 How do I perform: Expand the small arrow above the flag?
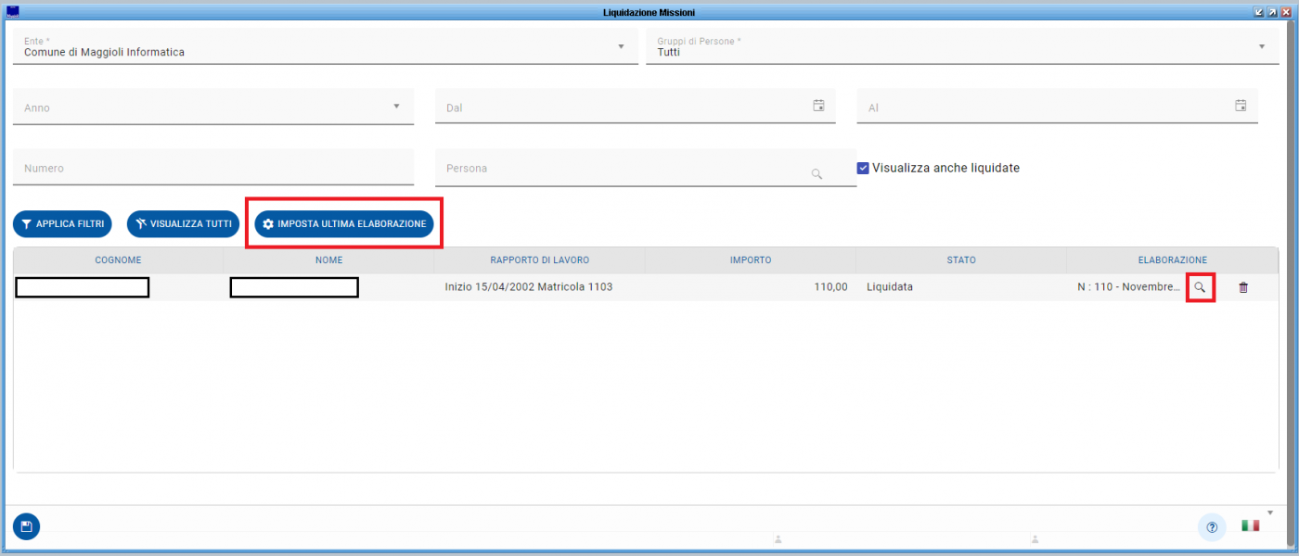tap(1270, 512)
